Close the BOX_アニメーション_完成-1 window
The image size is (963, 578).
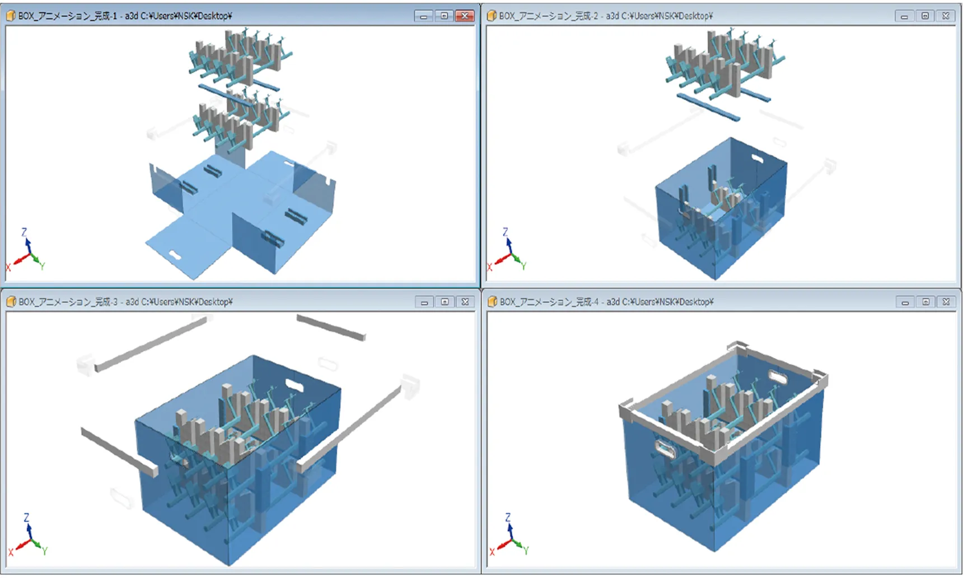point(465,16)
